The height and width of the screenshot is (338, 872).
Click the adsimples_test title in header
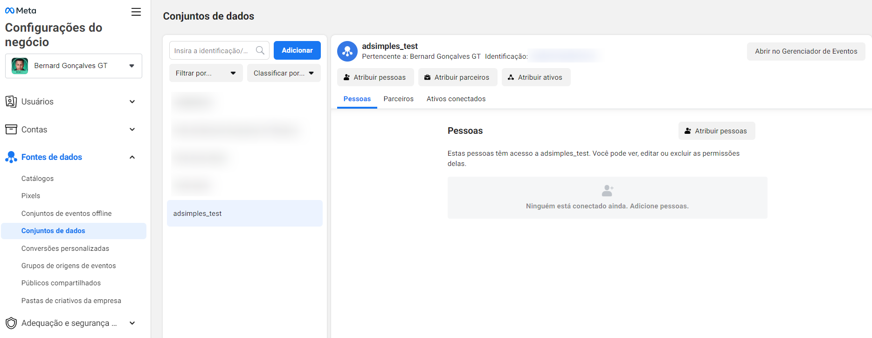click(390, 46)
